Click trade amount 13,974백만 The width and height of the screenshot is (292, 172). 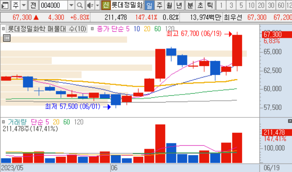[205, 17]
